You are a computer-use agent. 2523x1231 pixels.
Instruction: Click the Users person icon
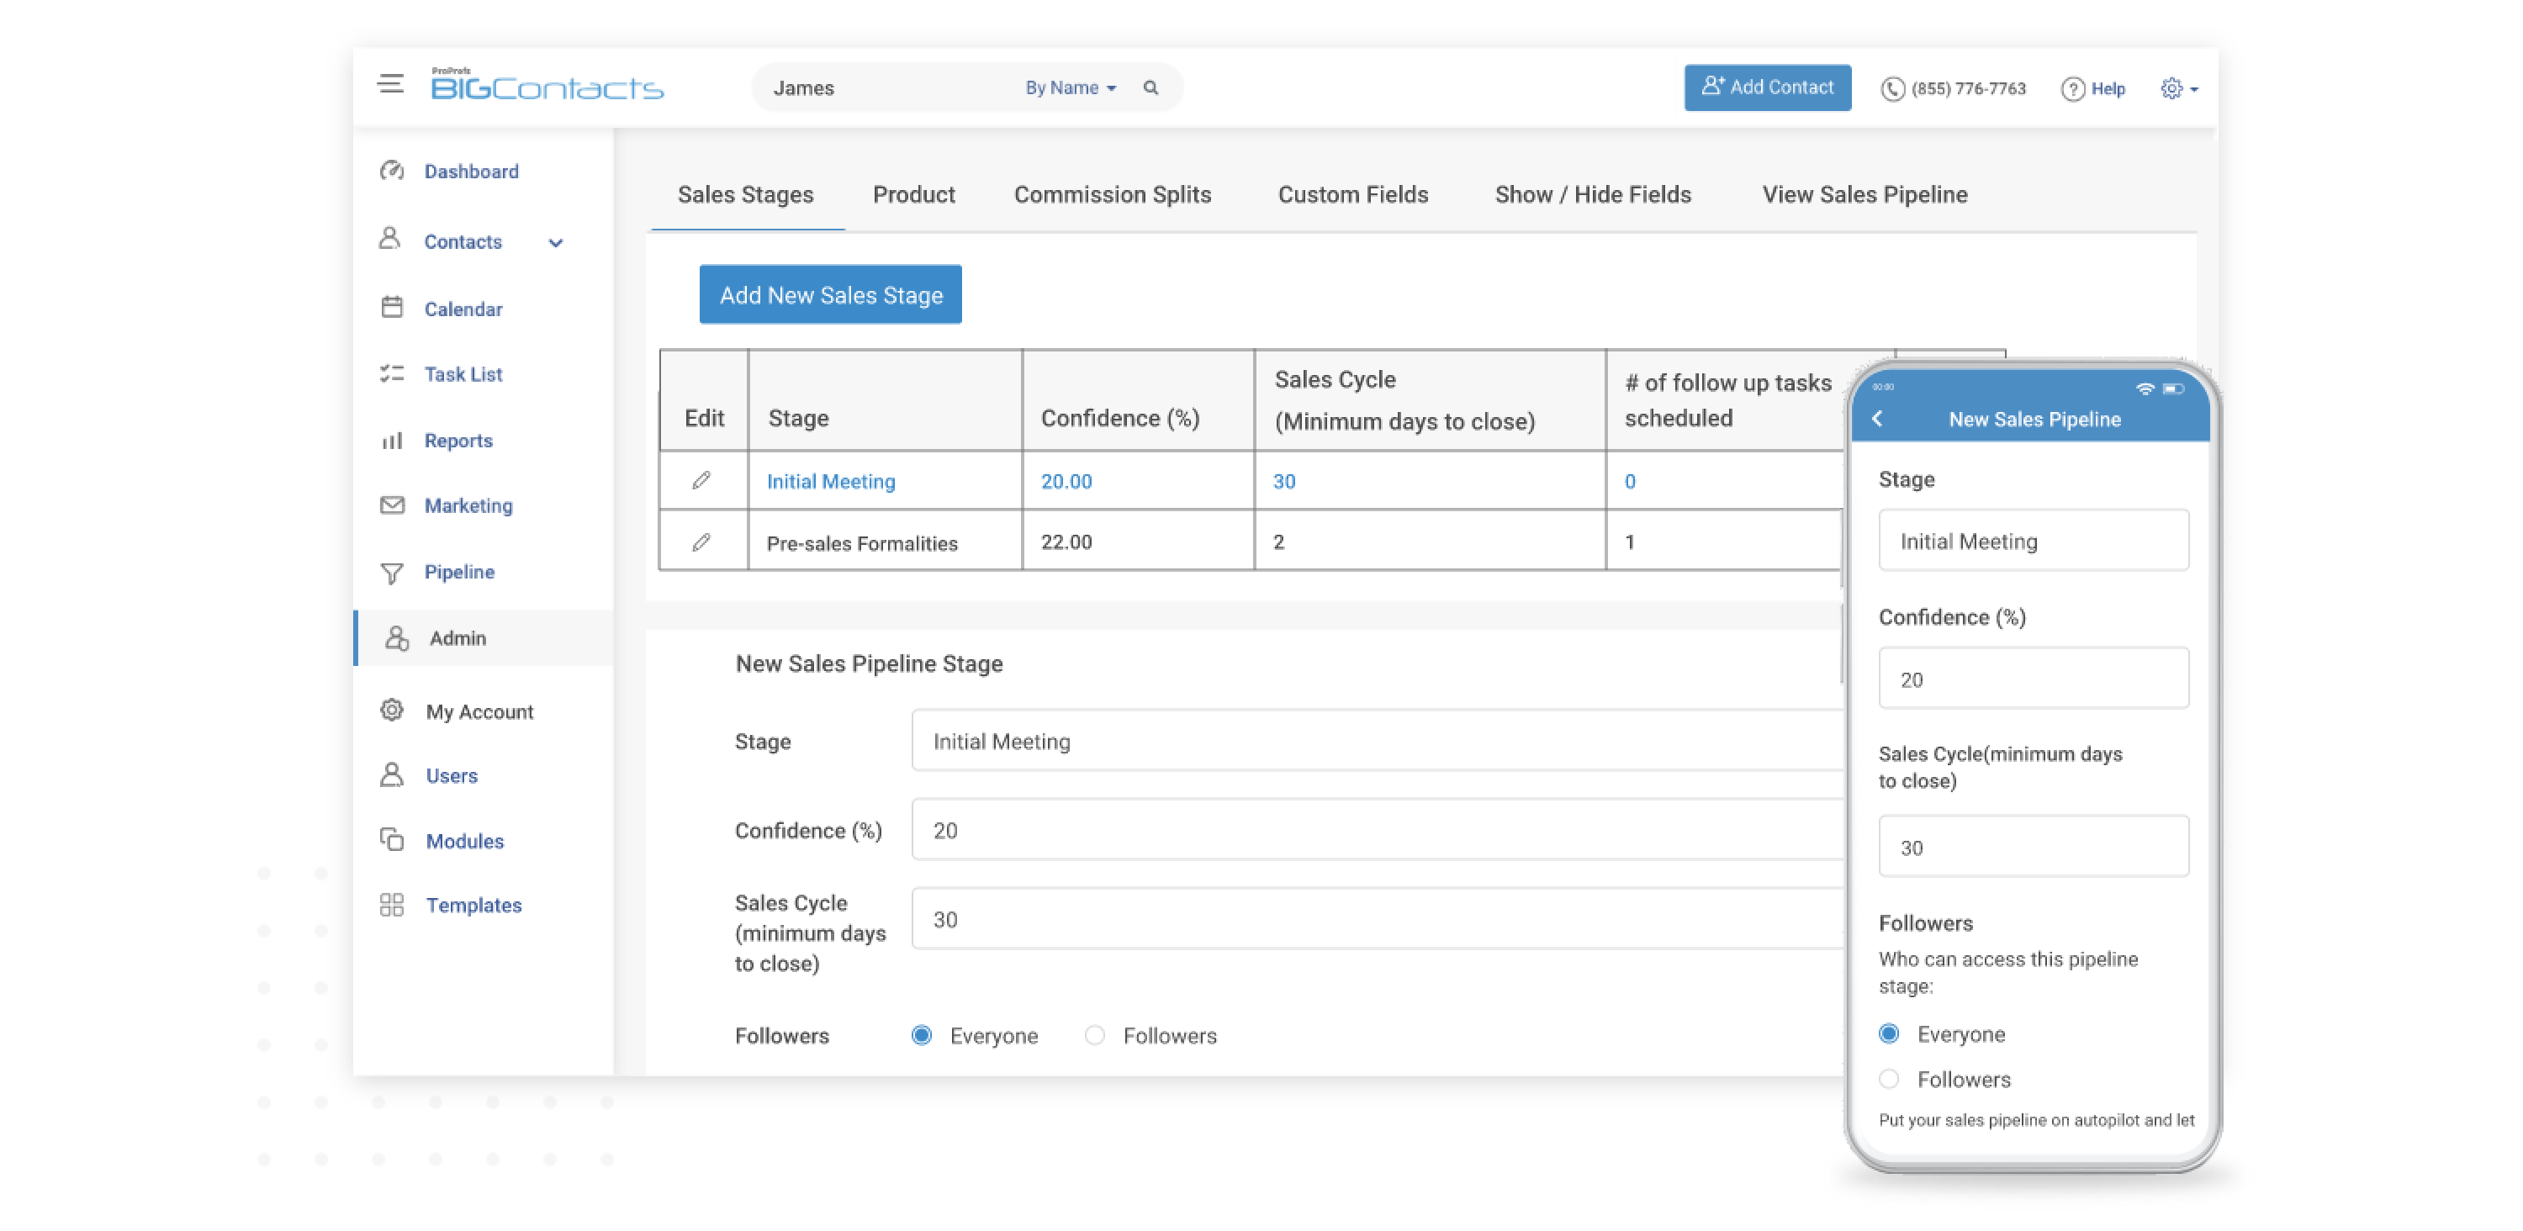coord(392,774)
